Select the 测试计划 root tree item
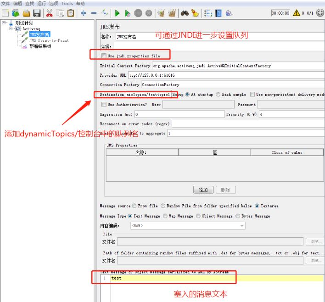The width and height of the screenshot is (325, 302). pos(24,23)
